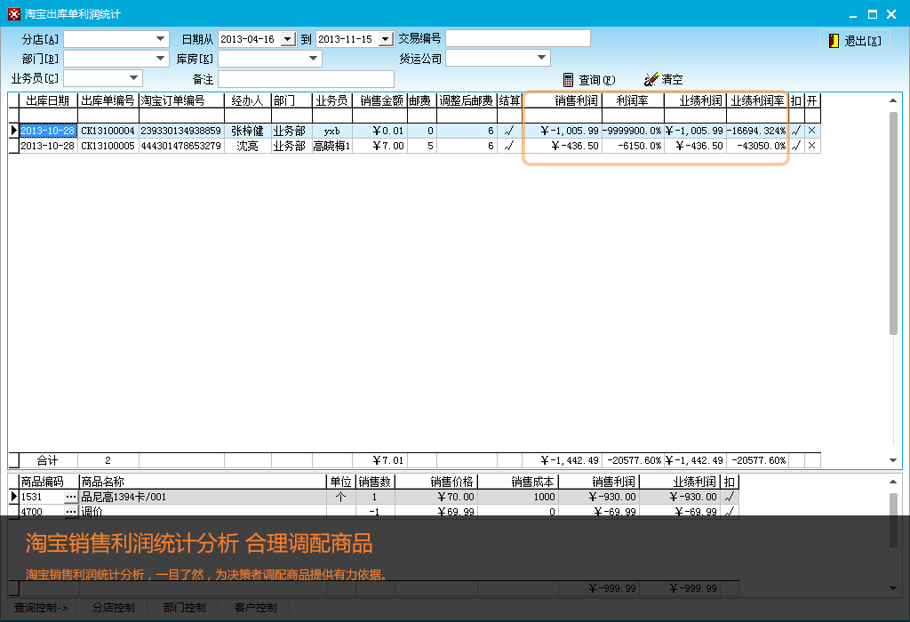Expand the 部门 dropdown

[x=161, y=59]
